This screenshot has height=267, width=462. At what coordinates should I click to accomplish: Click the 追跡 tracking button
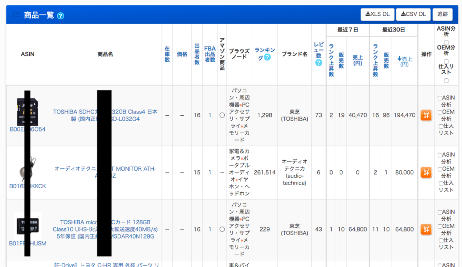point(442,14)
